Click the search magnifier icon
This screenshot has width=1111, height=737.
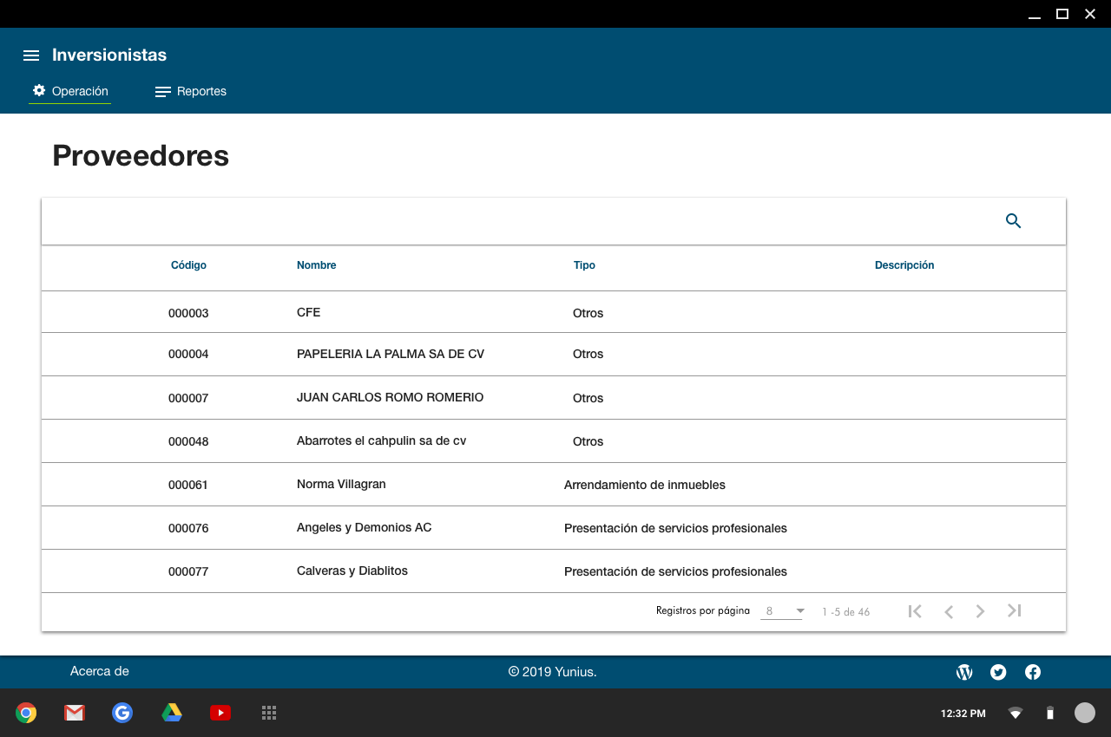point(1013,221)
